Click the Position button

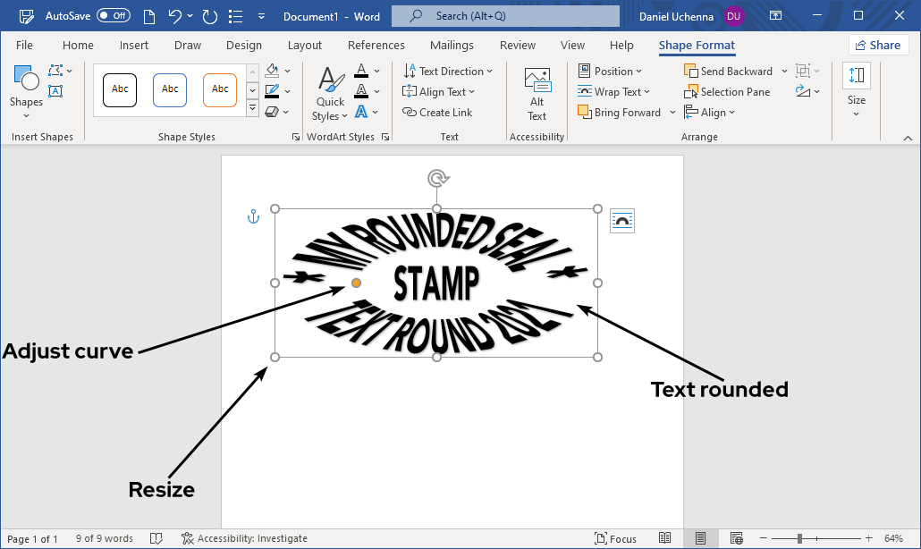click(611, 71)
